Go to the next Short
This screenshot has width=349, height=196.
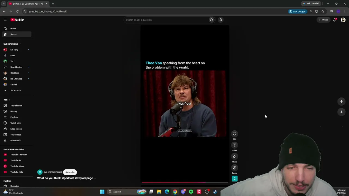341,112
